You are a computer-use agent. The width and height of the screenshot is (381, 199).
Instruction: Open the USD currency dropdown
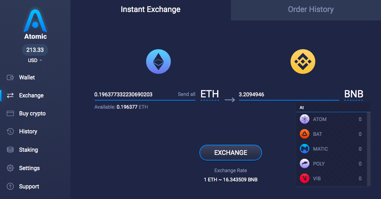click(x=35, y=60)
